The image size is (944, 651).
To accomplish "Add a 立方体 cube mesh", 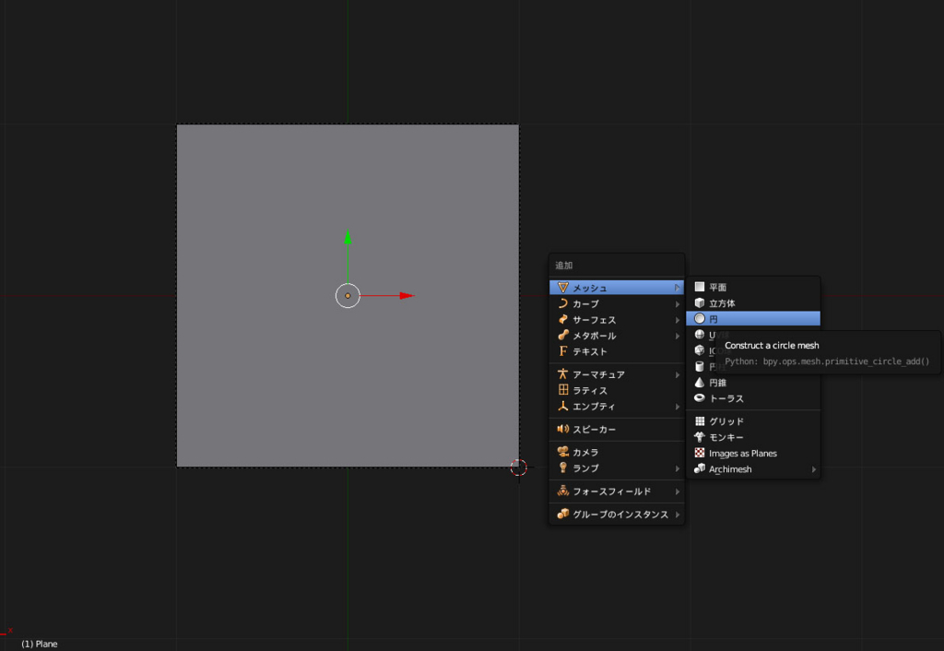I will pyautogui.click(x=753, y=303).
